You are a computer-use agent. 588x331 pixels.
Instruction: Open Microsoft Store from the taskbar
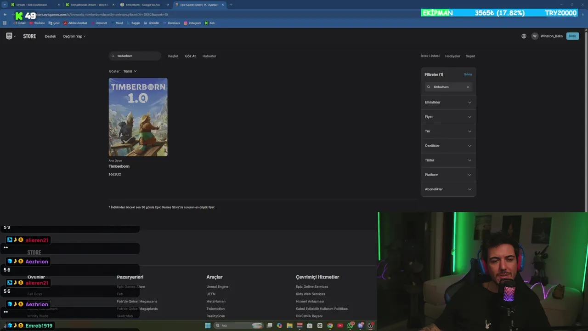[310, 325]
